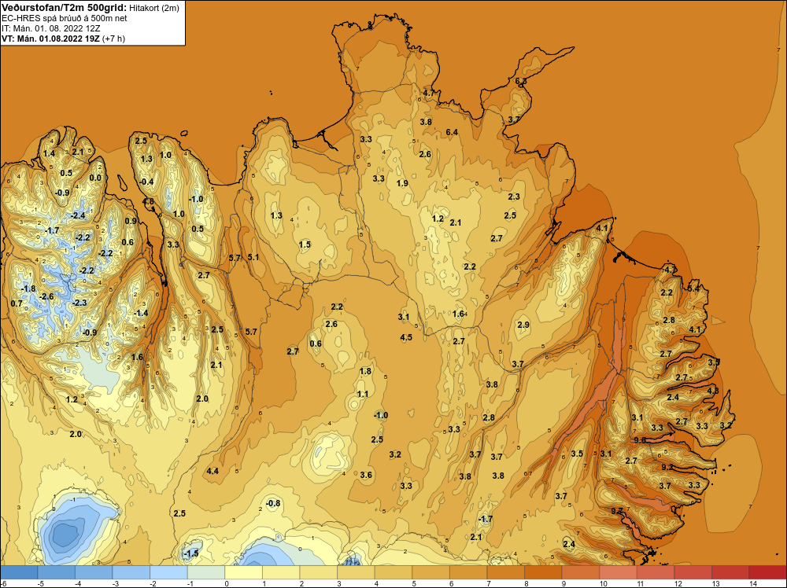Screen dimensions: 787x588
Task: Click the legend swatch between 12 and 13
Action: coord(693,572)
